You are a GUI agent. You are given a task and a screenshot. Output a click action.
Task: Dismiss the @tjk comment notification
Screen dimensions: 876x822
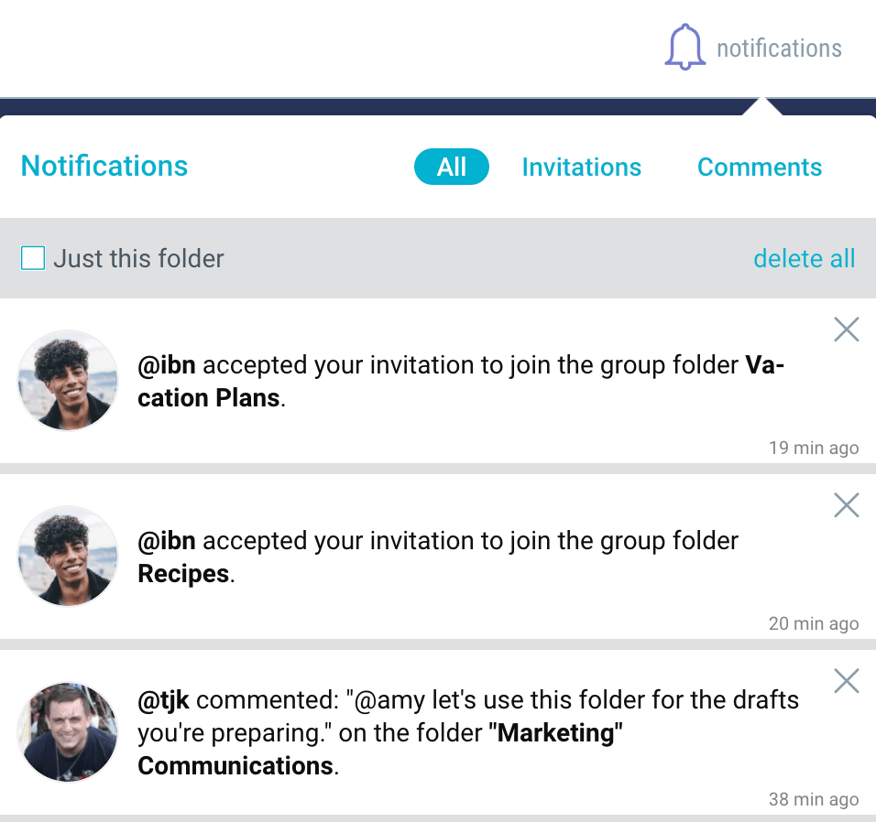pos(847,681)
